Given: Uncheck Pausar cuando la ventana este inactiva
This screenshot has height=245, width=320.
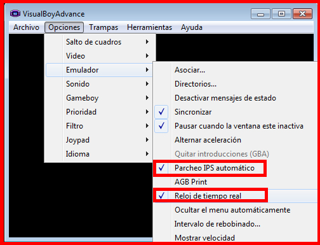Looking at the screenshot, I should pos(236,126).
